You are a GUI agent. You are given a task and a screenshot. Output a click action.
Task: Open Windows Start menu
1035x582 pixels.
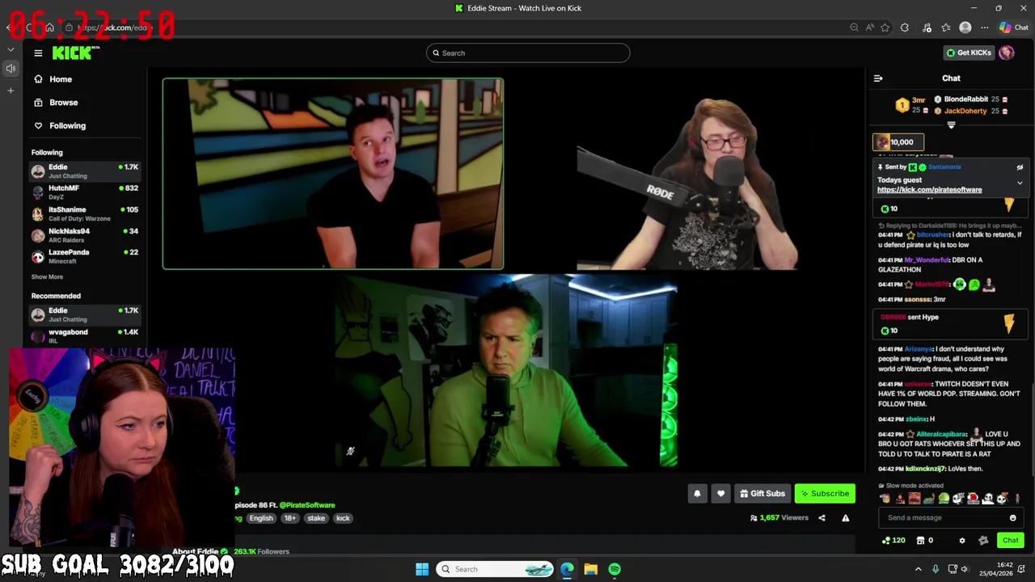422,569
